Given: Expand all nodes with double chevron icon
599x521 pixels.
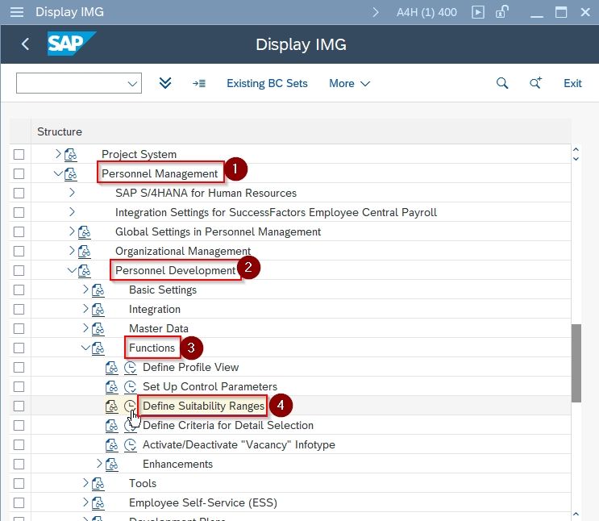Looking at the screenshot, I should 165,83.
